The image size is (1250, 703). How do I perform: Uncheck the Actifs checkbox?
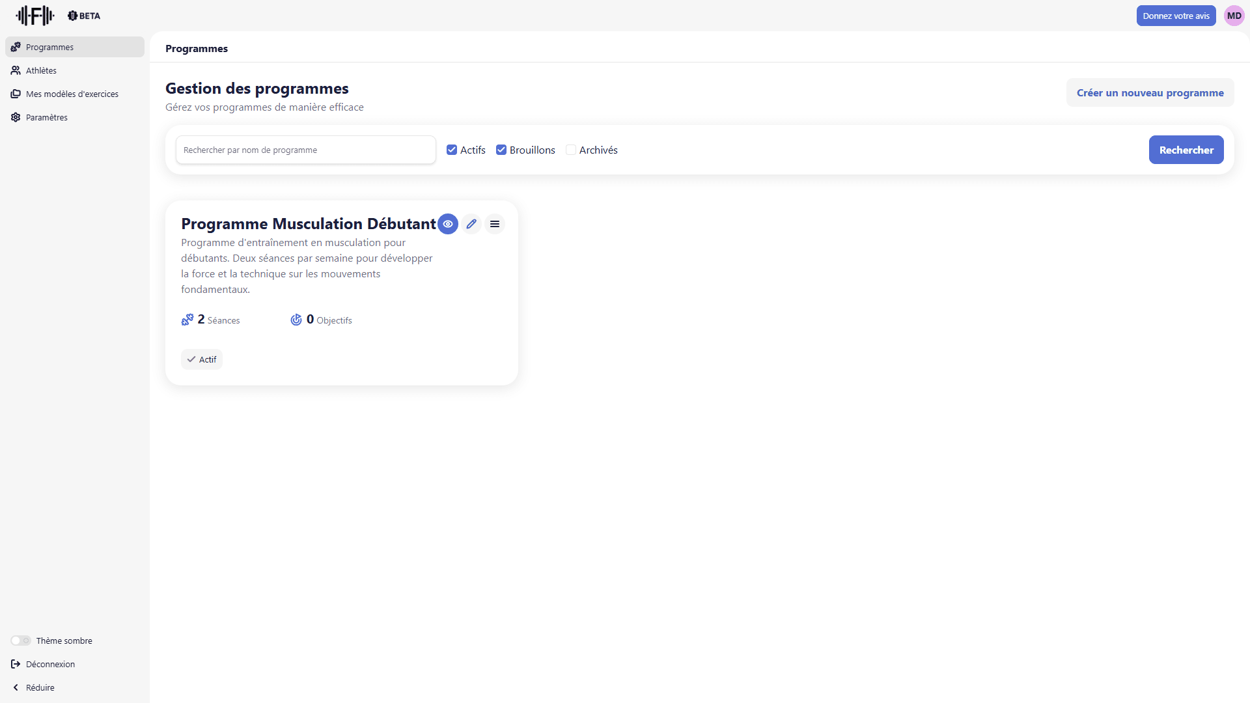452,150
